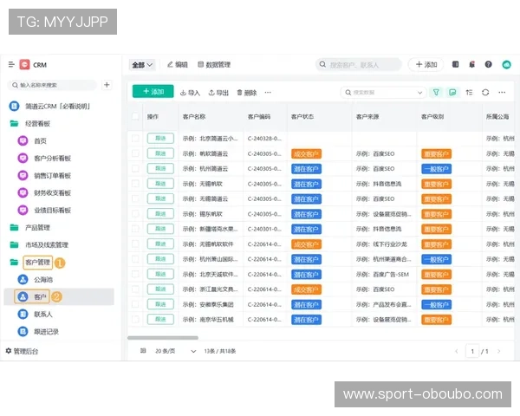520x416 pixels.
Task: Click the top-right outlined 添加 button
Action: (x=426, y=64)
